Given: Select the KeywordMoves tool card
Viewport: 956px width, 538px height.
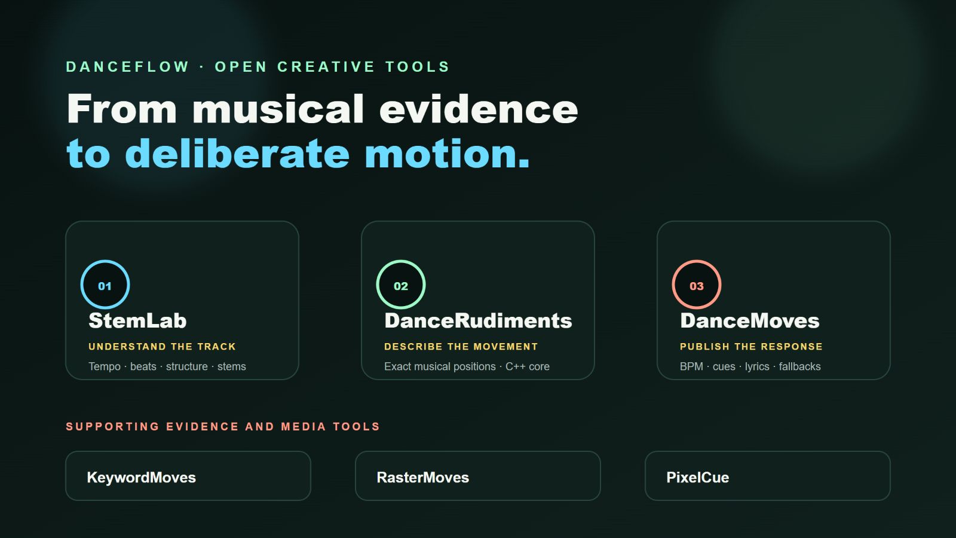Looking at the screenshot, I should (188, 476).
